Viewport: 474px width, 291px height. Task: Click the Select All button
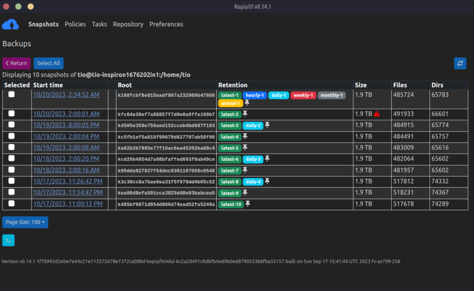click(48, 63)
